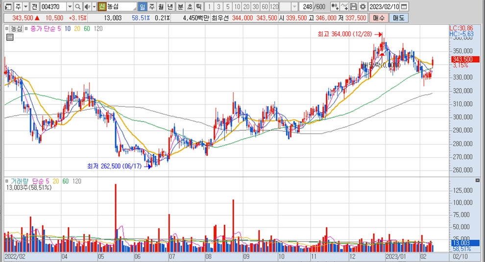The width and height of the screenshot is (485, 262).
Task: Click the 248 candle count input field
Action: pyautogui.click(x=308, y=7)
